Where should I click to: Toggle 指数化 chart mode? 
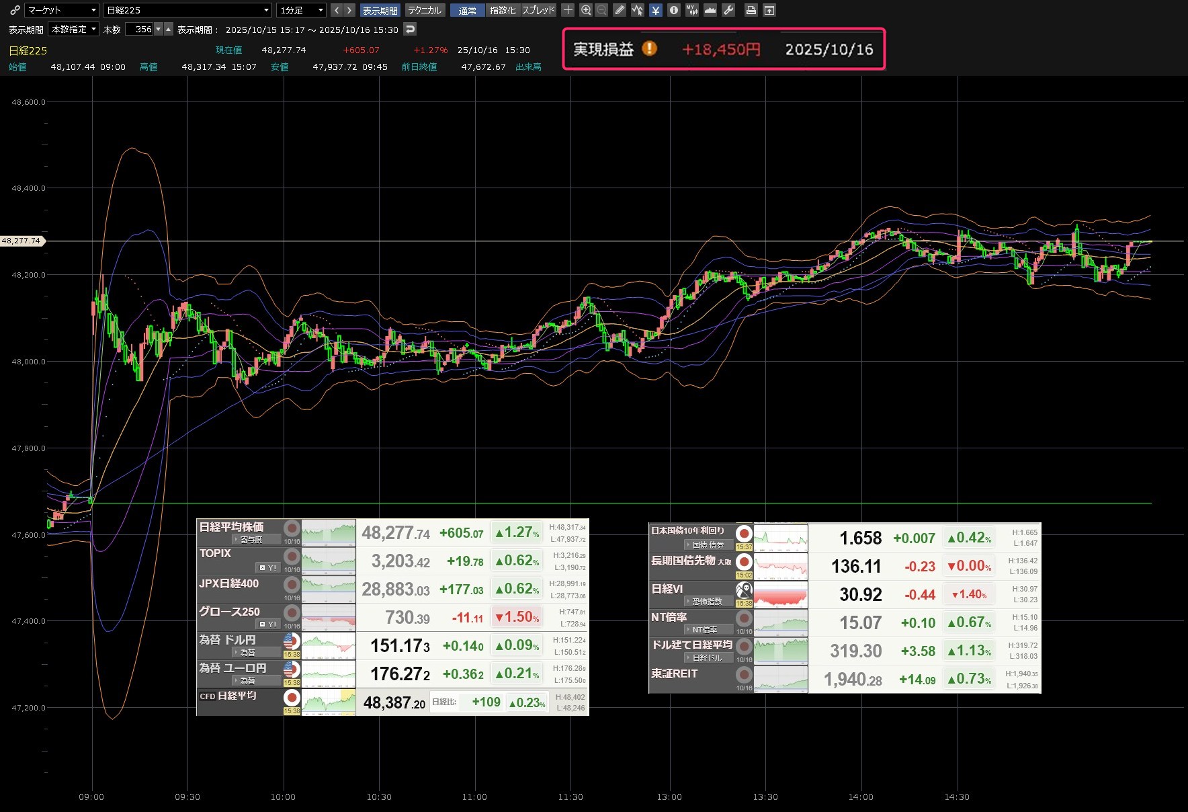coord(502,10)
